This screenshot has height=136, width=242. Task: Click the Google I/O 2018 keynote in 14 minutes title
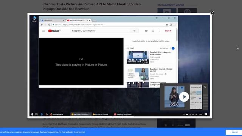(160, 53)
